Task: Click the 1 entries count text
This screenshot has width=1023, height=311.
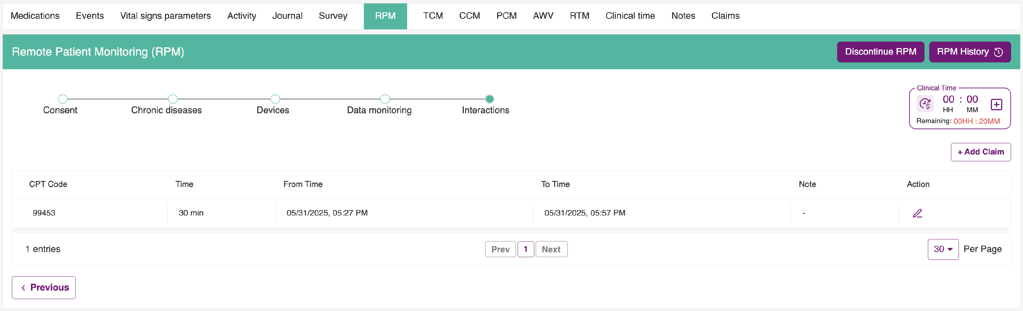Action: tap(43, 249)
